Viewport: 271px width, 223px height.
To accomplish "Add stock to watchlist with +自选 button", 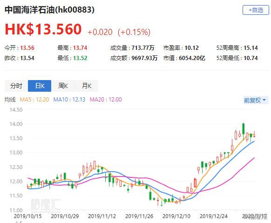I will click(256, 10).
